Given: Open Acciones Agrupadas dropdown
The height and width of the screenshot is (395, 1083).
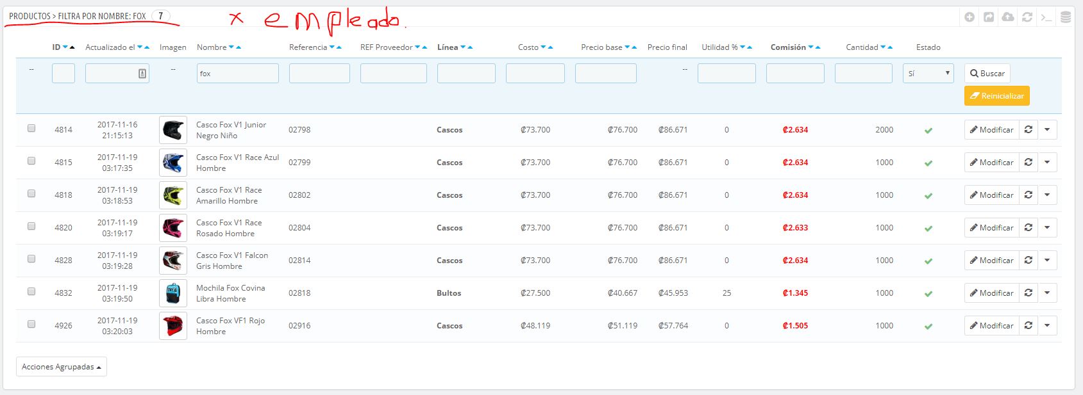Looking at the screenshot, I should click(x=62, y=367).
